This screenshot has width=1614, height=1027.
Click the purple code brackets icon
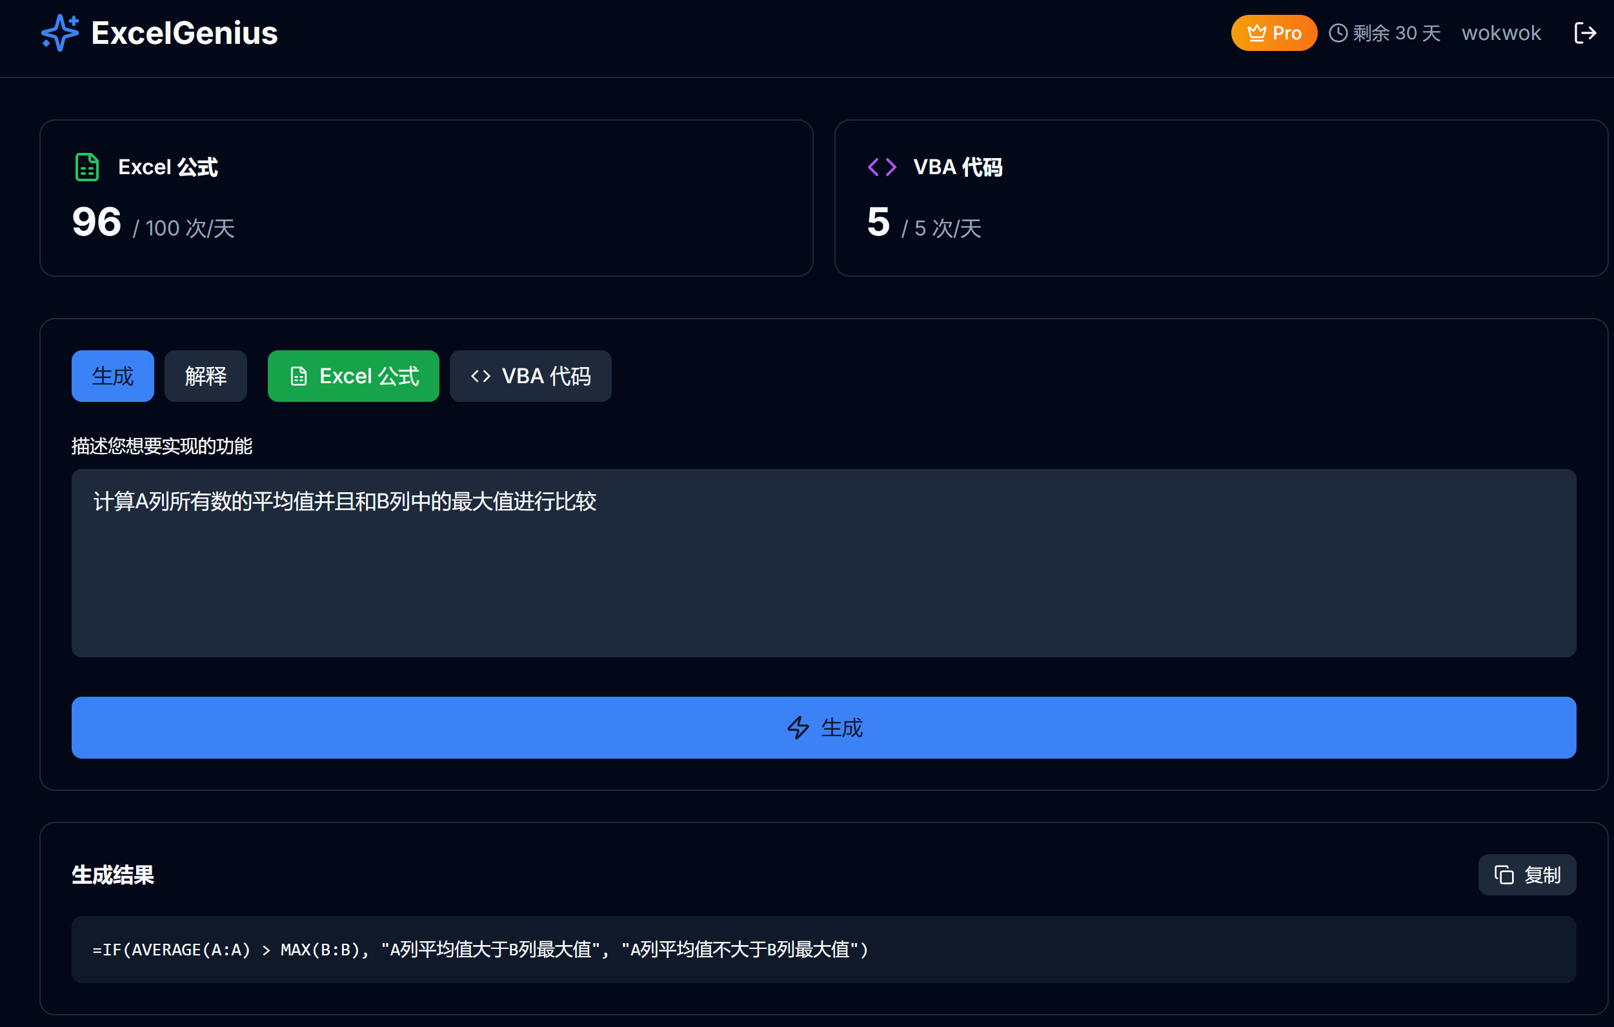pos(882,167)
